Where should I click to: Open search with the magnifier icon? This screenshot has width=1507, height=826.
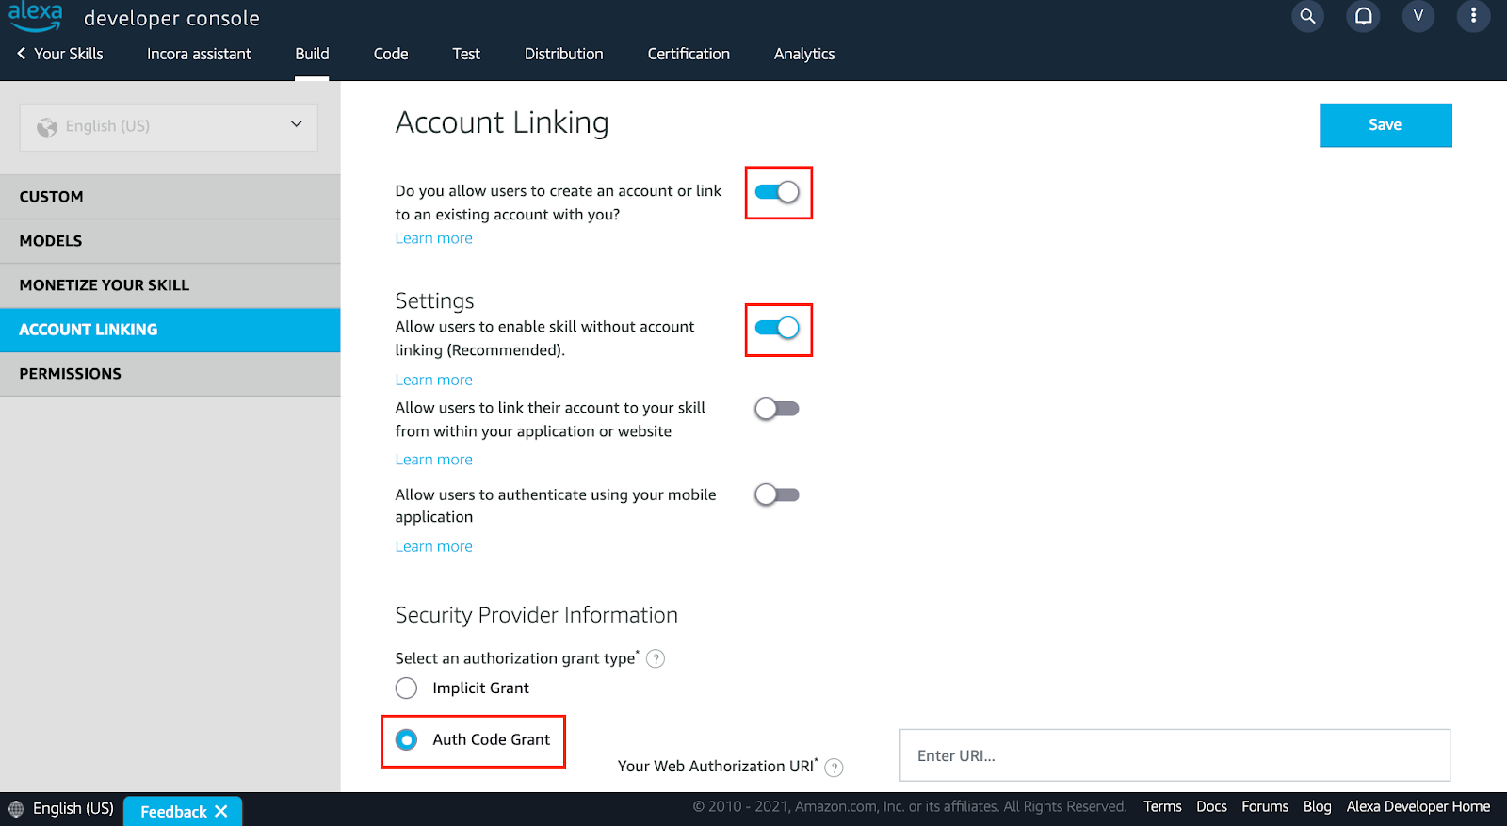point(1307,16)
